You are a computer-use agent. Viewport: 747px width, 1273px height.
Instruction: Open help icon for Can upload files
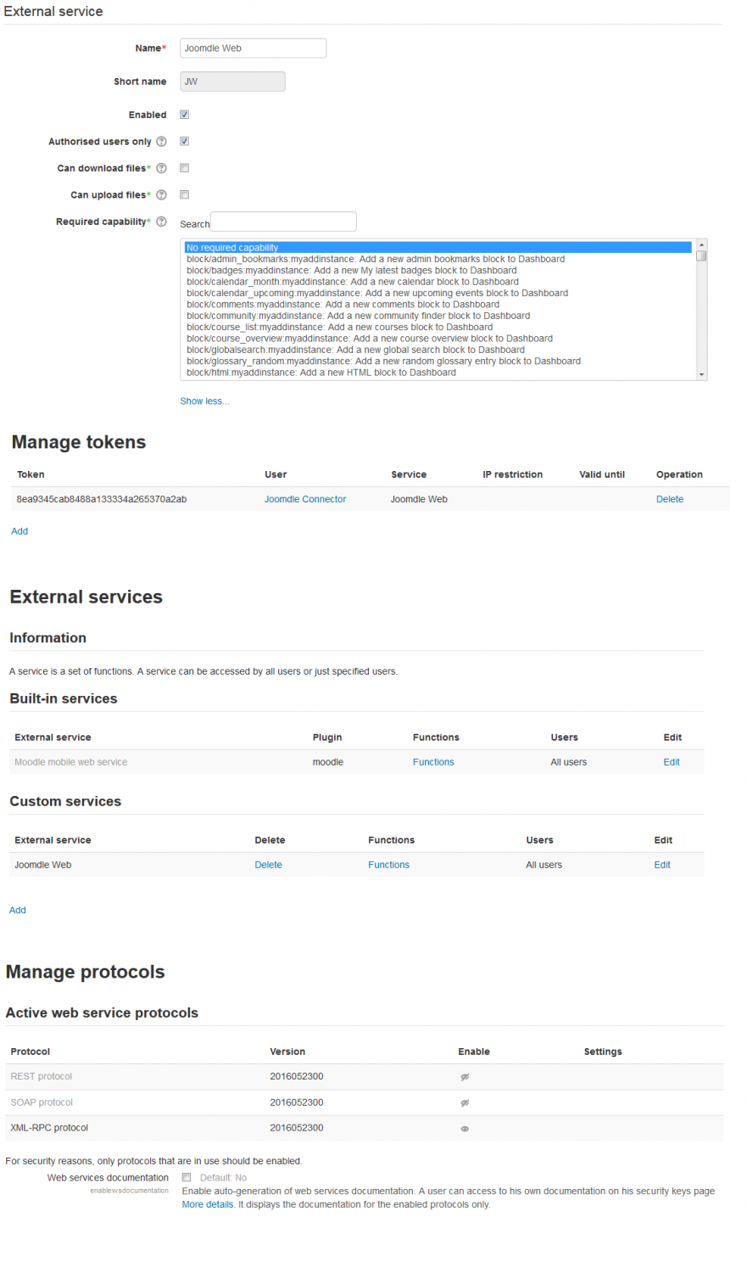161,195
